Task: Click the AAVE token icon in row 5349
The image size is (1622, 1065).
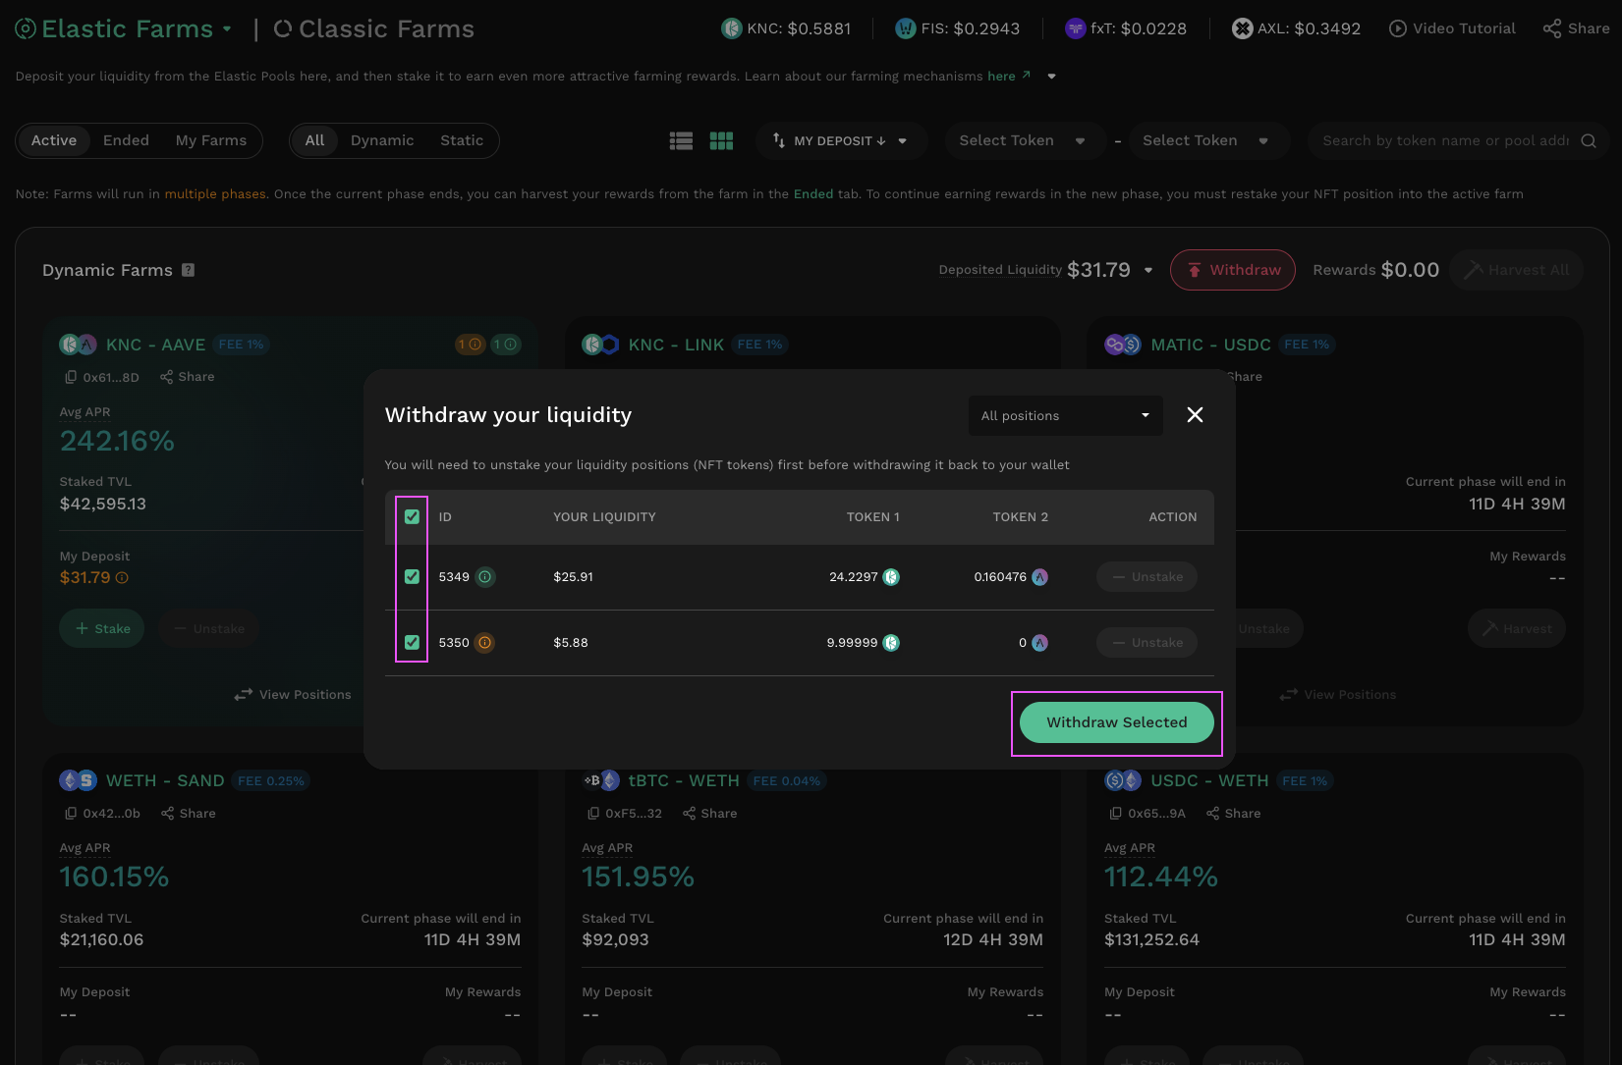Action: click(x=1039, y=577)
